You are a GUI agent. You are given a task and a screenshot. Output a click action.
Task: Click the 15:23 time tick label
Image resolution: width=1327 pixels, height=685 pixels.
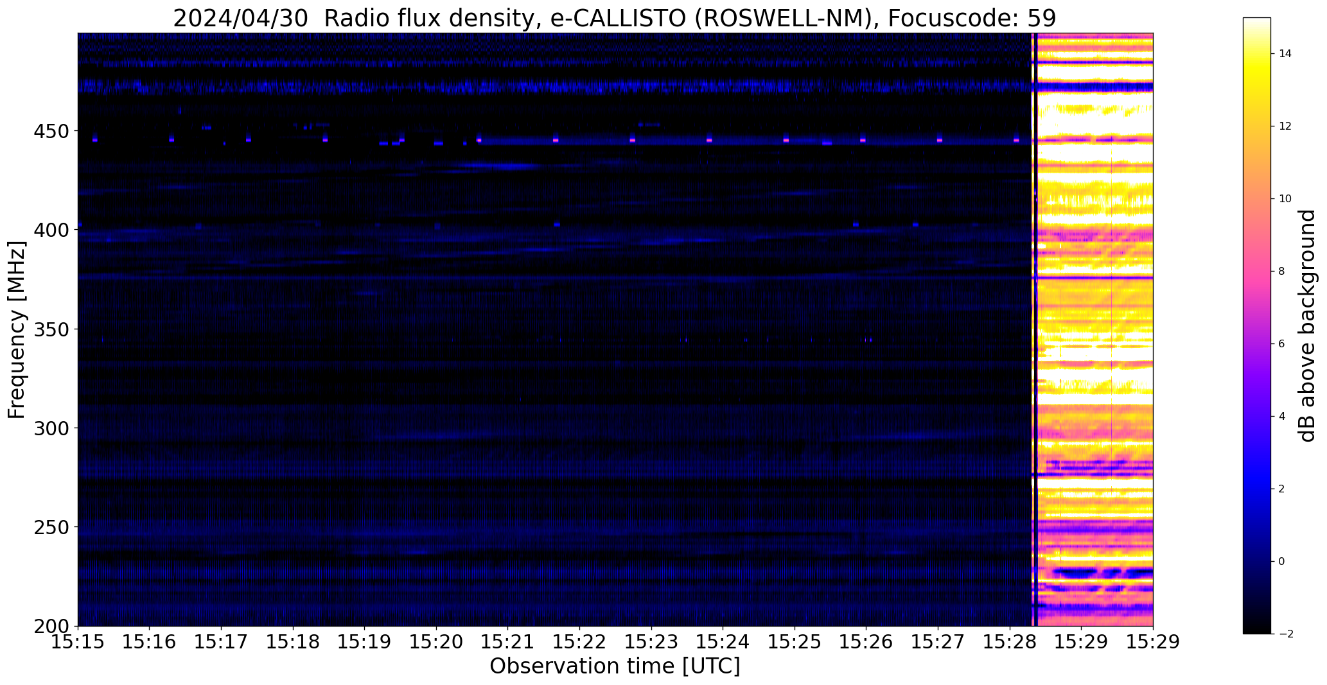[x=651, y=643]
